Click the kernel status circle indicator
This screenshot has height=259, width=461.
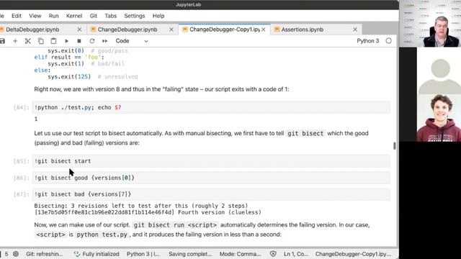click(x=389, y=41)
